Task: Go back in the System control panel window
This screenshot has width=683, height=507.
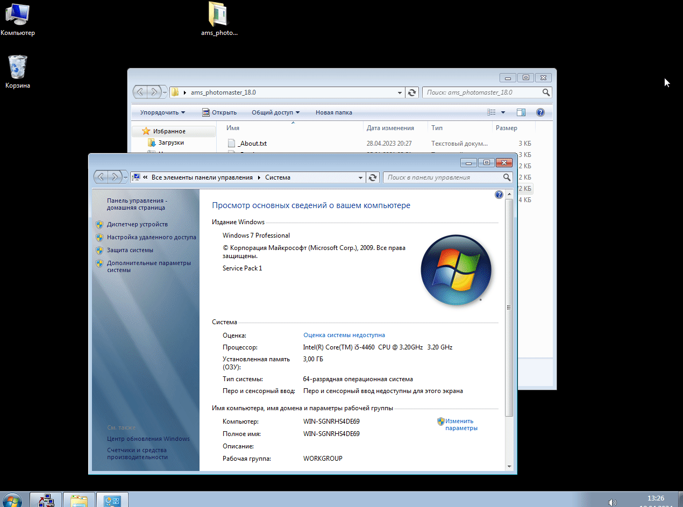Action: [x=101, y=177]
